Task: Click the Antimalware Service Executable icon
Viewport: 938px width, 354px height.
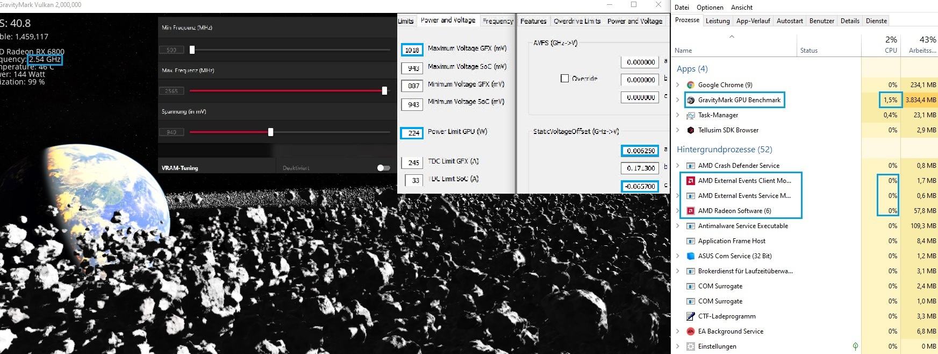Action: [x=691, y=226]
